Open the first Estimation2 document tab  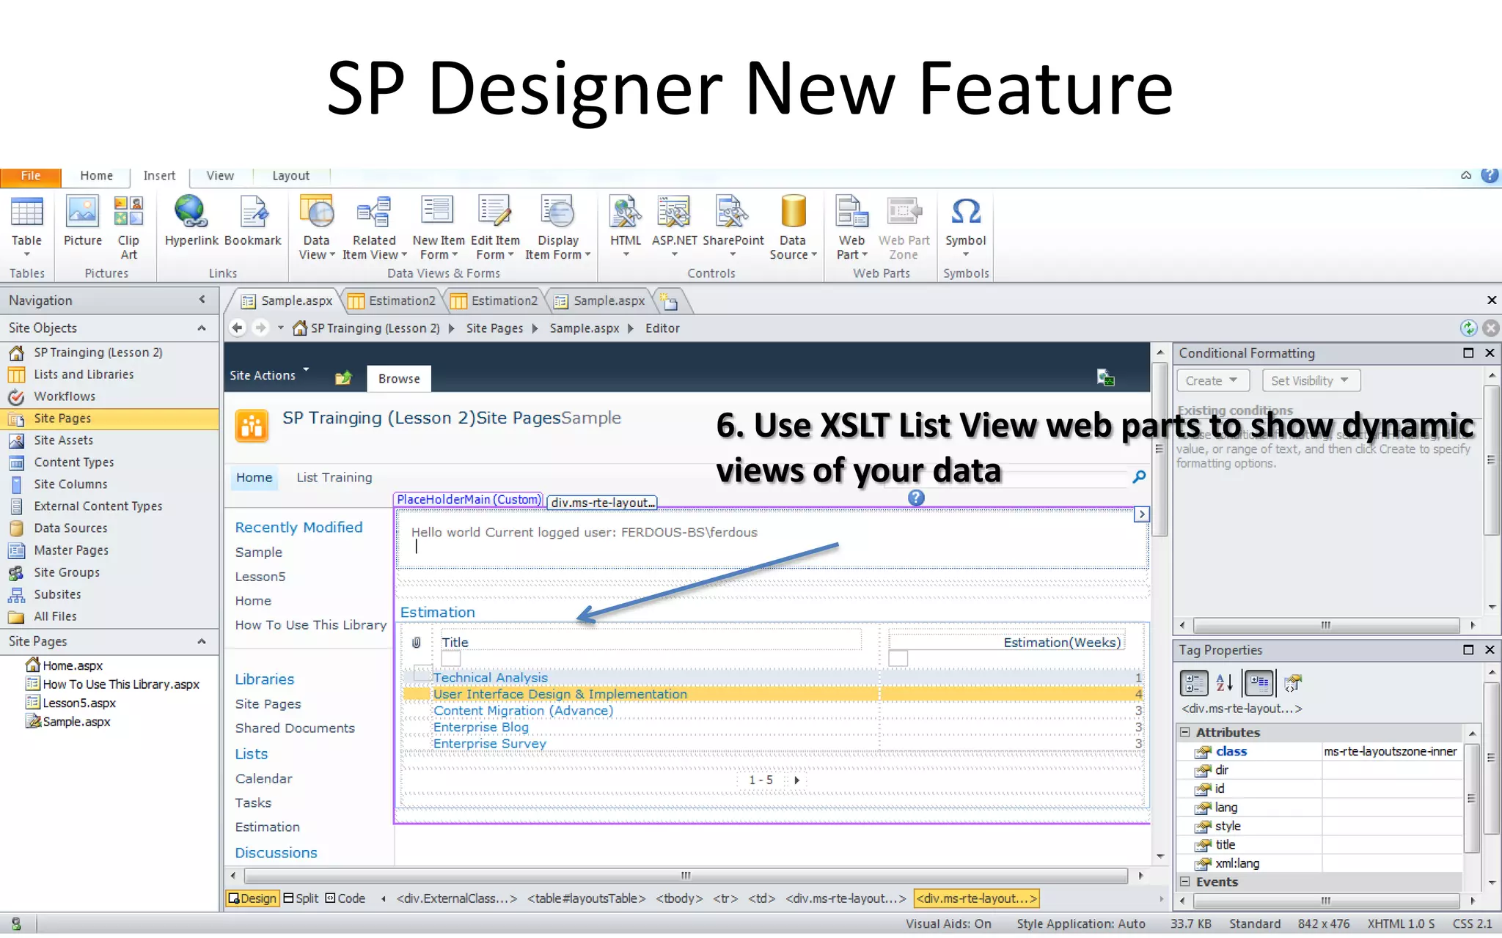(x=392, y=300)
